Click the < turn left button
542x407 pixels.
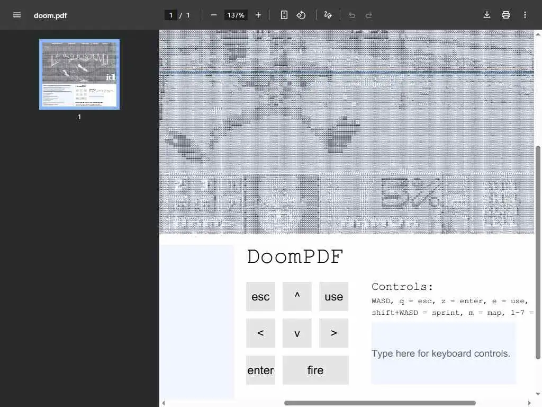tap(260, 333)
